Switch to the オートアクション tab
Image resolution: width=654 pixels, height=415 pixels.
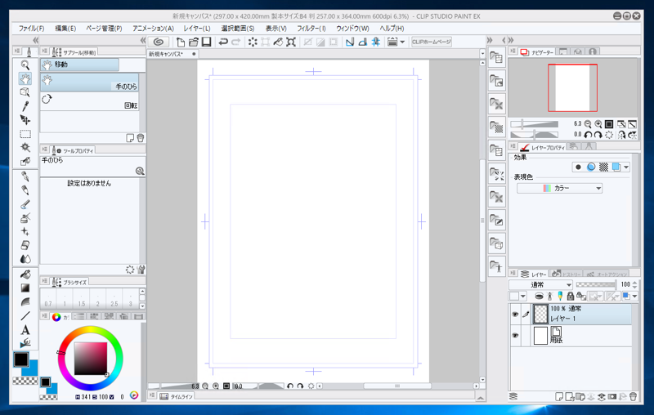click(606, 274)
